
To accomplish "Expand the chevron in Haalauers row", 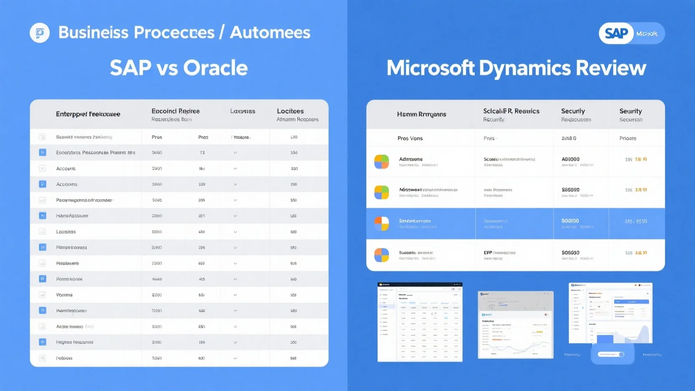I will tap(235, 264).
